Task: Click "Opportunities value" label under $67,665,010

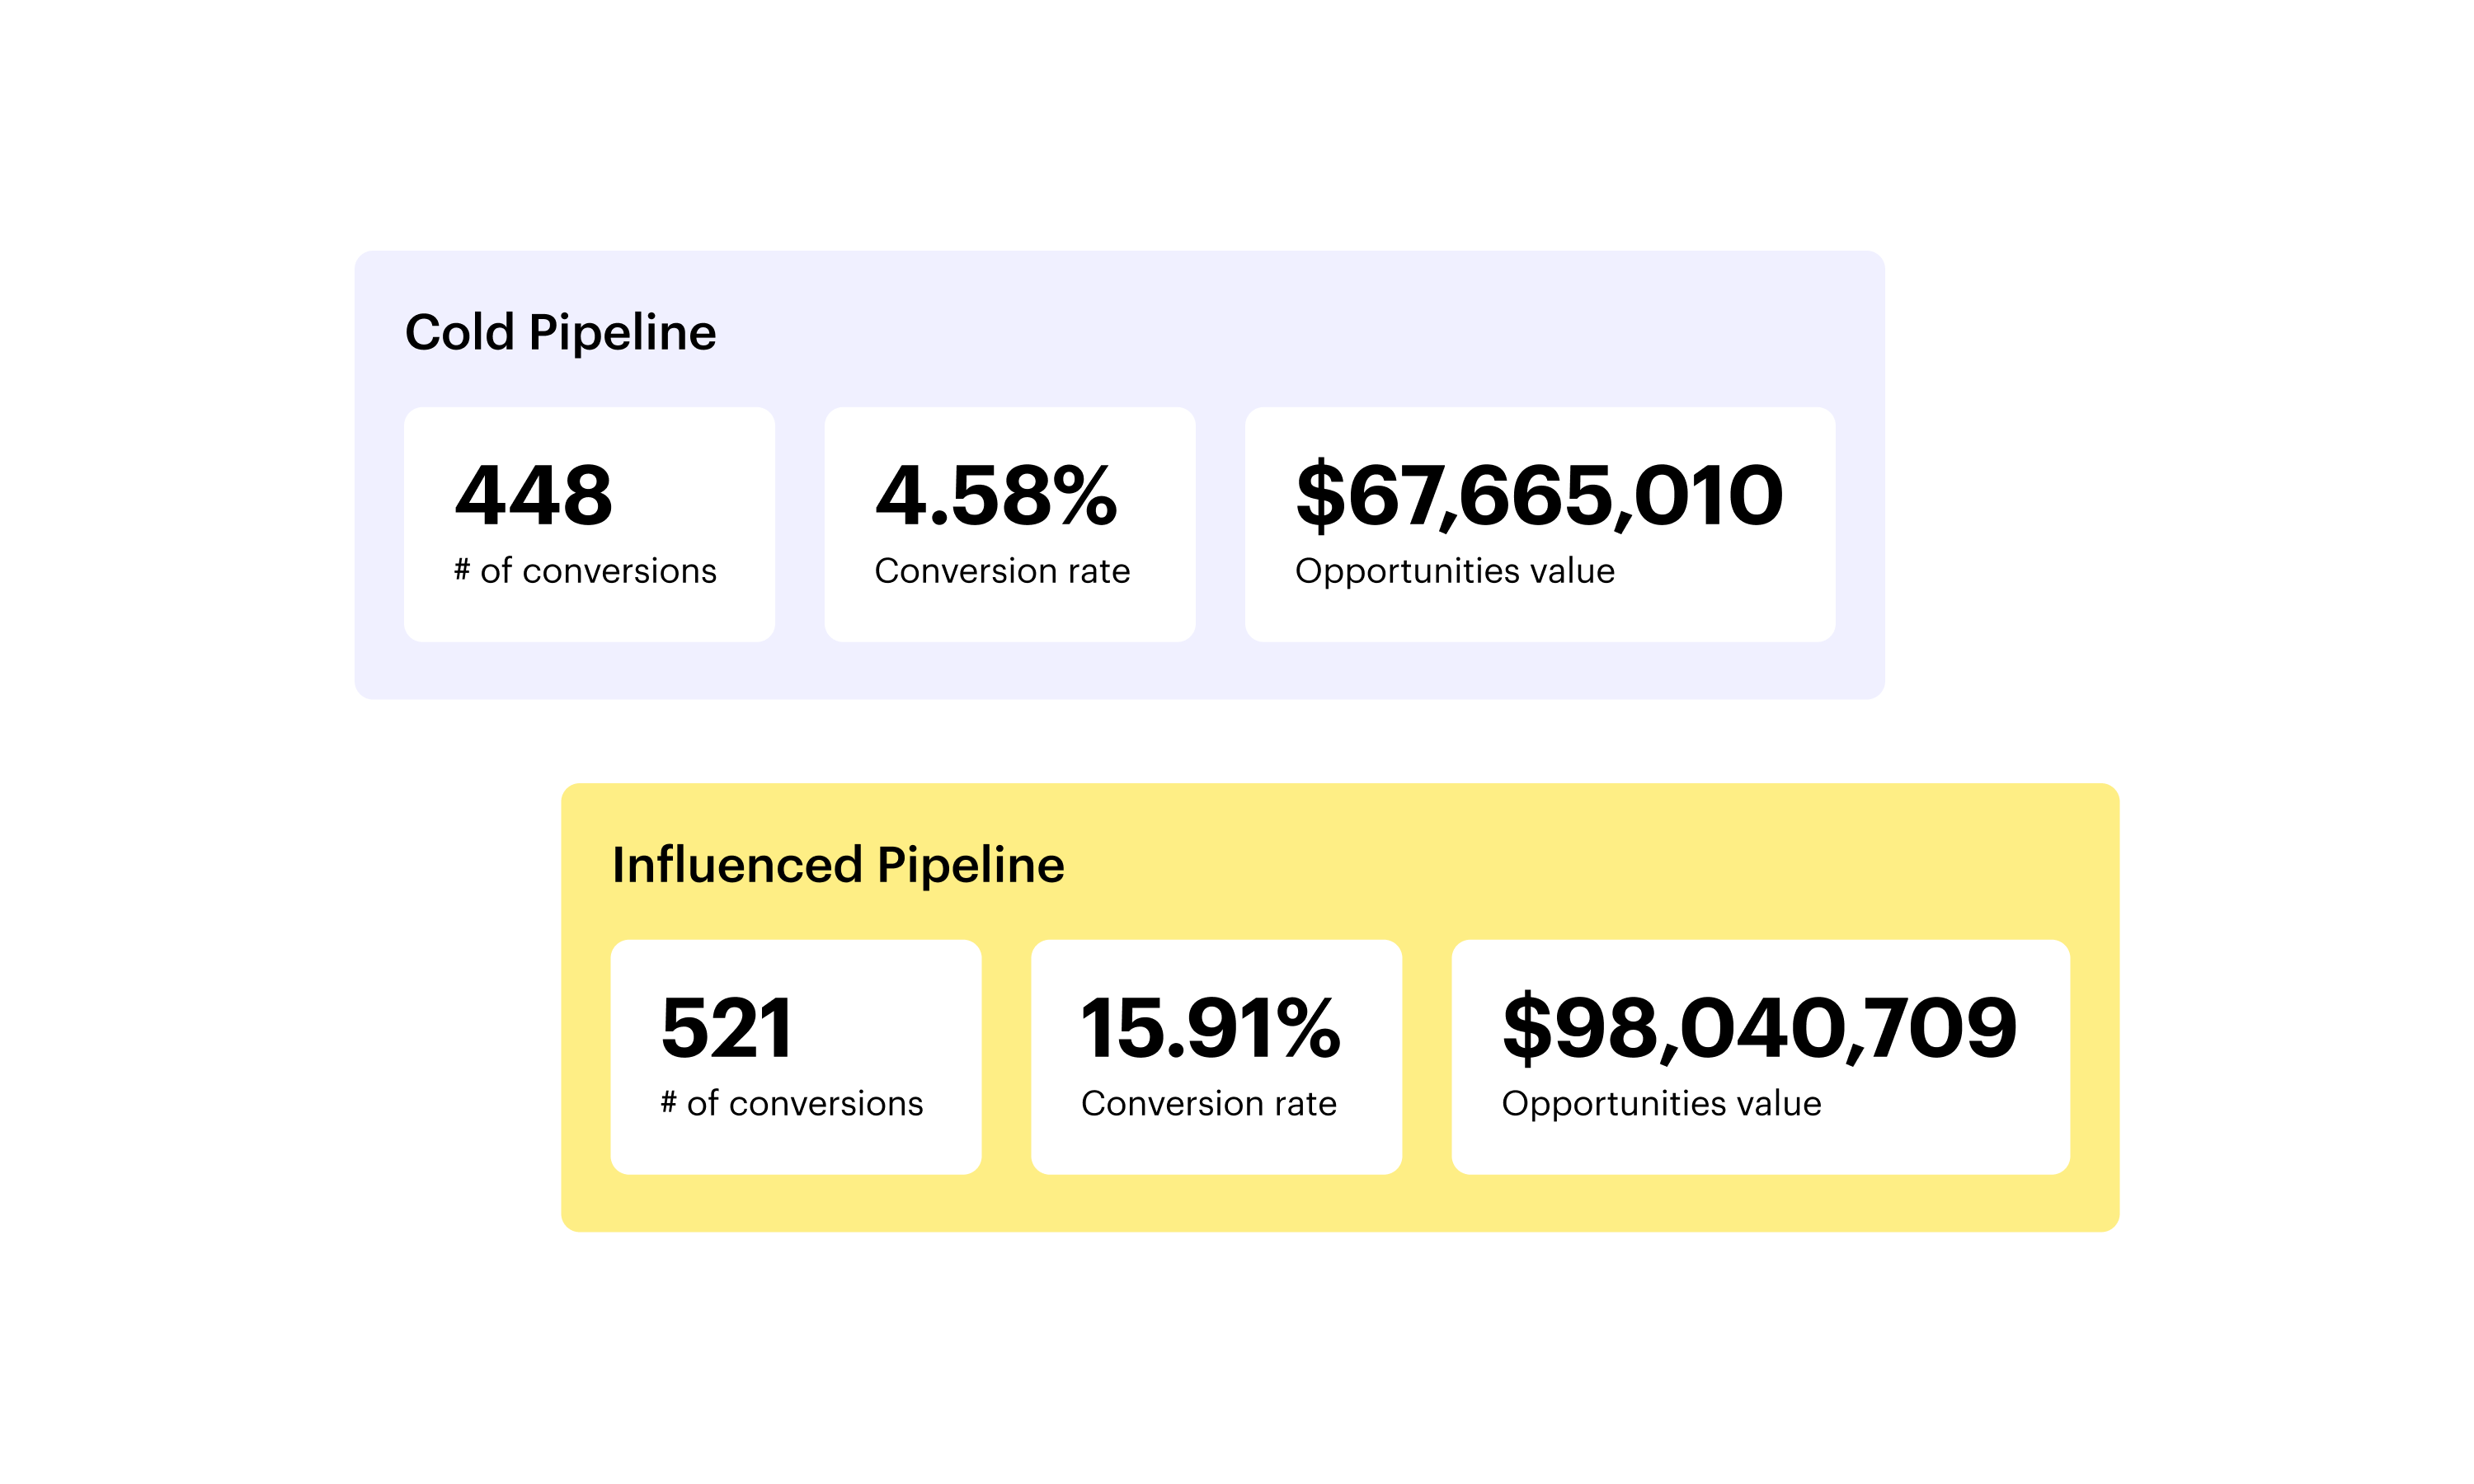Action: point(1454,571)
